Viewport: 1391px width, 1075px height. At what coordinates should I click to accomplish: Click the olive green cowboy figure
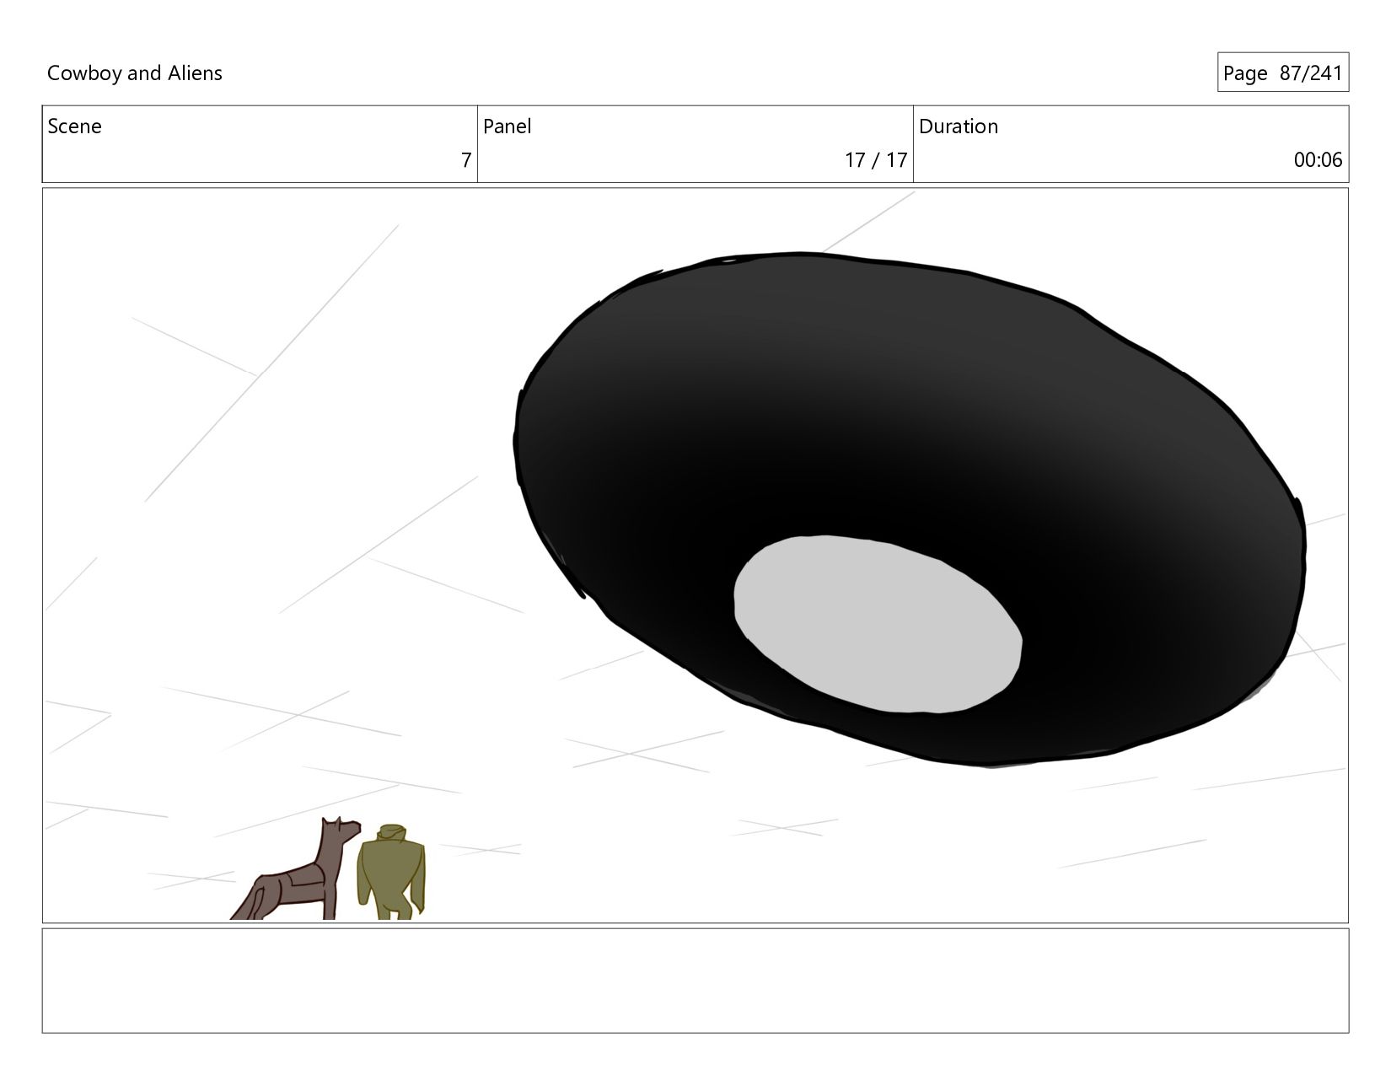(391, 872)
